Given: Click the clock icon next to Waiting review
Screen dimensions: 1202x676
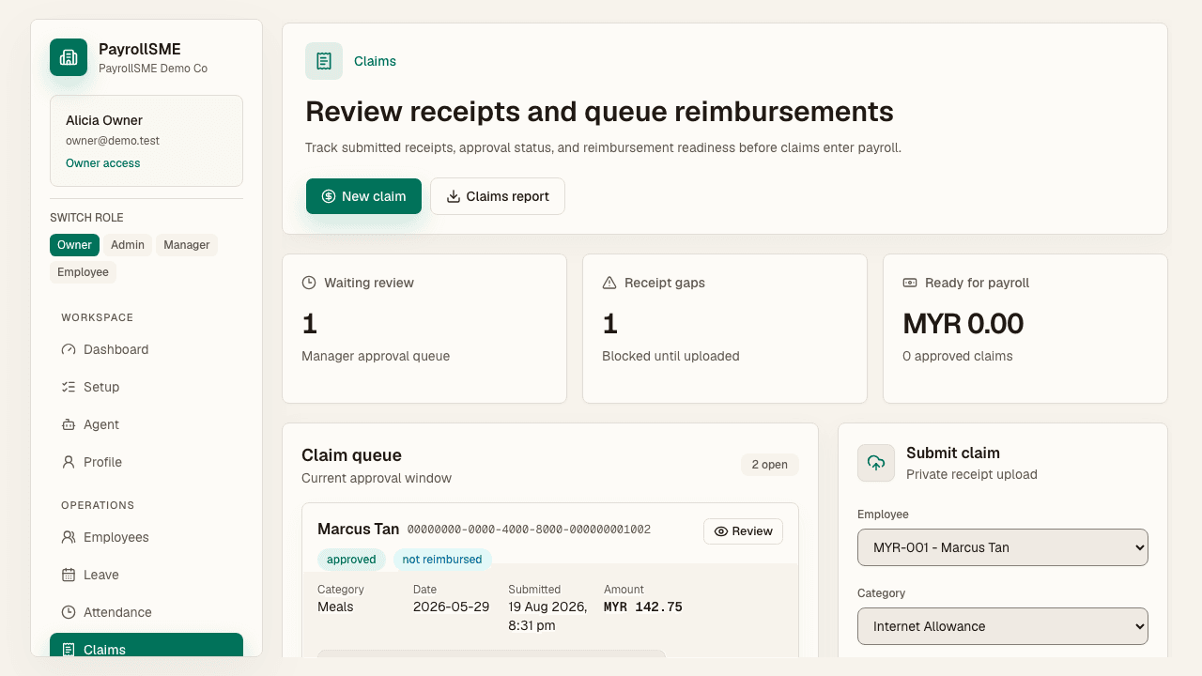Looking at the screenshot, I should tap(309, 283).
